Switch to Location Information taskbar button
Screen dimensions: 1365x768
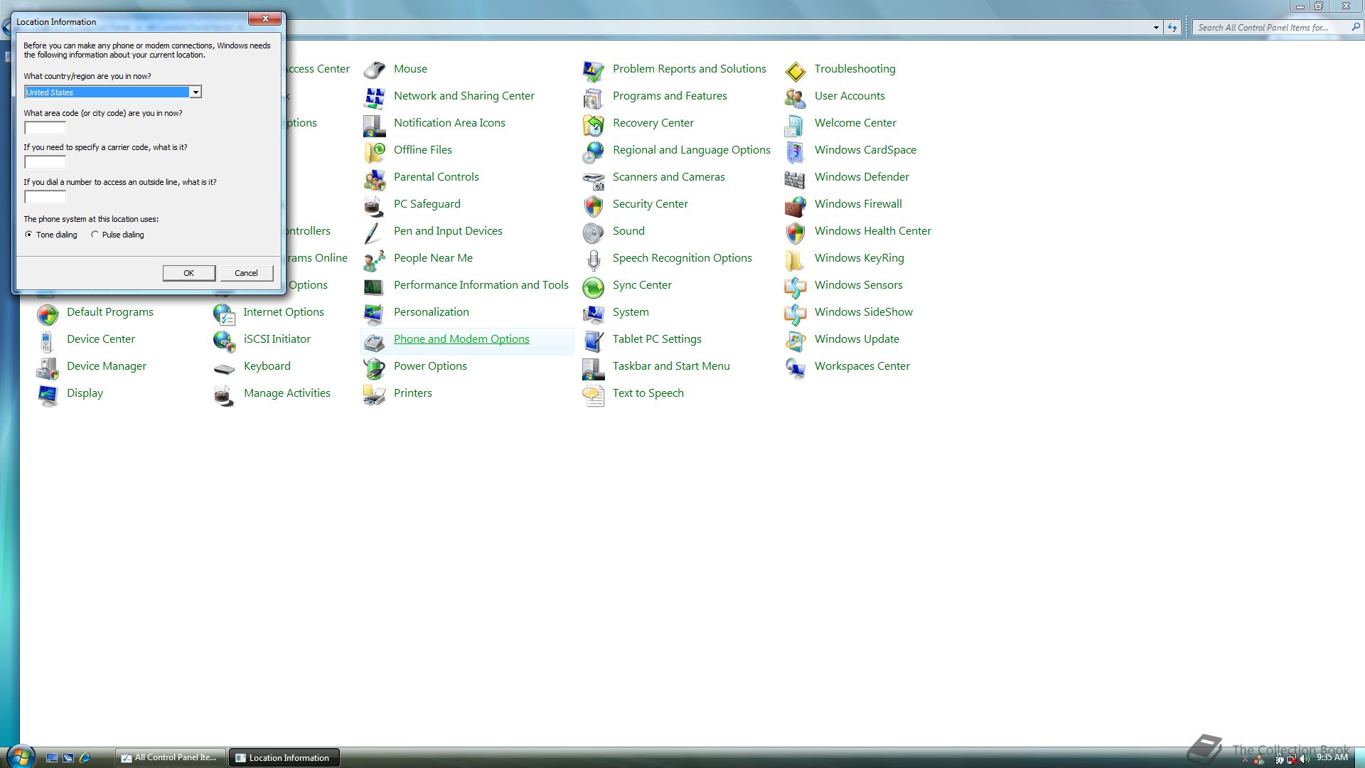(x=284, y=757)
